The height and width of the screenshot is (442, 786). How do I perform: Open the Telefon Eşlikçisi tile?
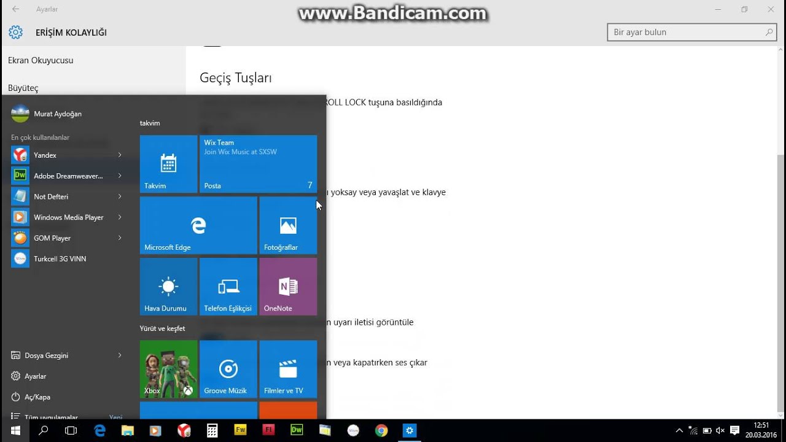pyautogui.click(x=228, y=287)
